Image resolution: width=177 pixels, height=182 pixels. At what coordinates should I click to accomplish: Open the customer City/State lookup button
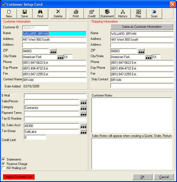pos(60,57)
